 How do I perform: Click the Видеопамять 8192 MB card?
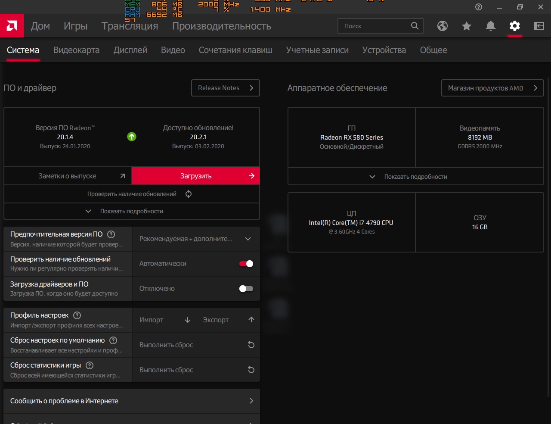click(480, 137)
